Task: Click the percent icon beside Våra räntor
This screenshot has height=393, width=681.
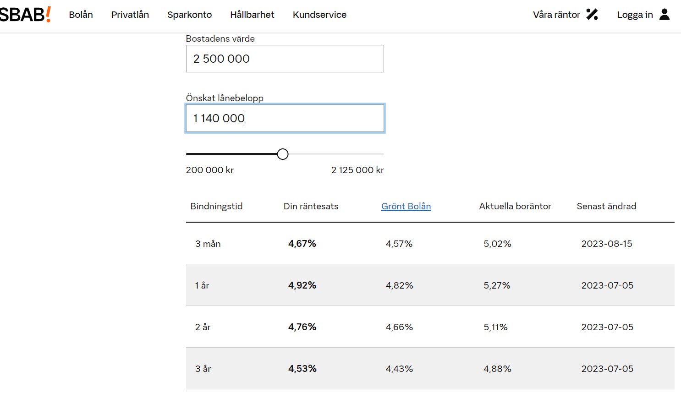Action: point(592,15)
